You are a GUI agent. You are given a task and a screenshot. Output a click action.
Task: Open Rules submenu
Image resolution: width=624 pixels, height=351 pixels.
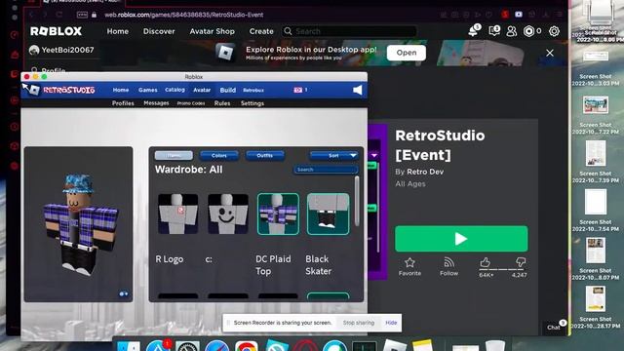(x=222, y=103)
